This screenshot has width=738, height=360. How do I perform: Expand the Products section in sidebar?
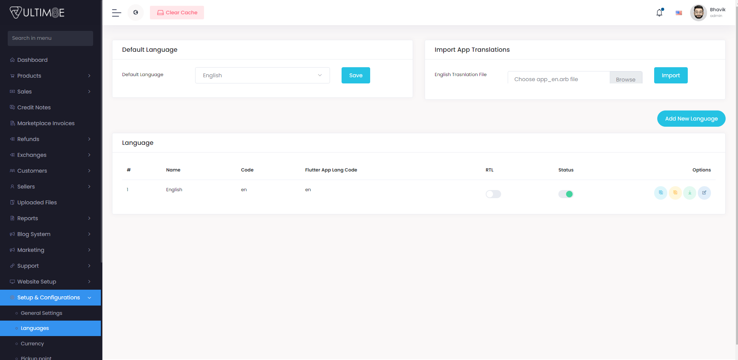pos(50,76)
